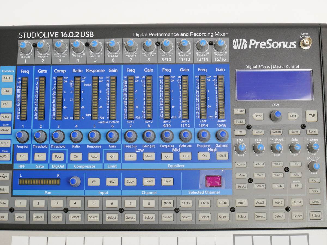Click the USB icon button in Monitor section
The height and width of the screenshot is (245, 327).
pyautogui.click(x=314, y=180)
